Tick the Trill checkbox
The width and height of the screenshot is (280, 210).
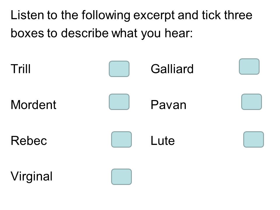(x=119, y=69)
